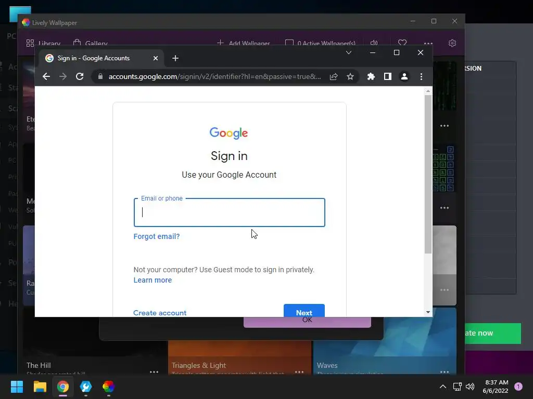The image size is (533, 399).
Task: Open the notification badge in taskbar
Action: point(518,387)
